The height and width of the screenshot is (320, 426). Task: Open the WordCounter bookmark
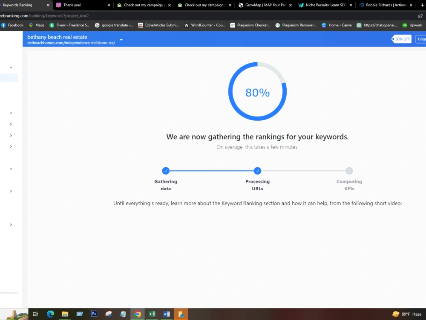[x=205, y=25]
